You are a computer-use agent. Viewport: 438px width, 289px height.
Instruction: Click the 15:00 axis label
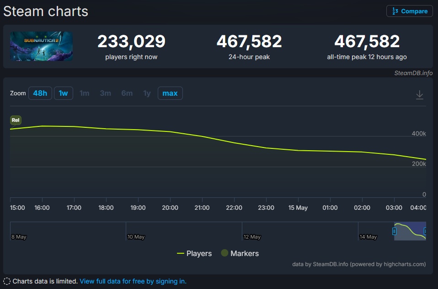tap(17, 207)
